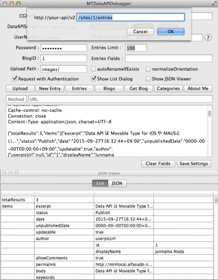
Task: Focus the /sites/1/entries endpoint field
Action: (x=131, y=17)
